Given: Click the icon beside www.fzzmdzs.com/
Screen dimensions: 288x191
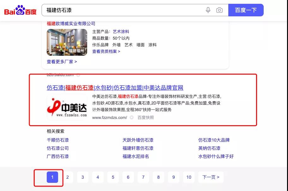Looking at the screenshot, I should pyautogui.click(x=131, y=117).
